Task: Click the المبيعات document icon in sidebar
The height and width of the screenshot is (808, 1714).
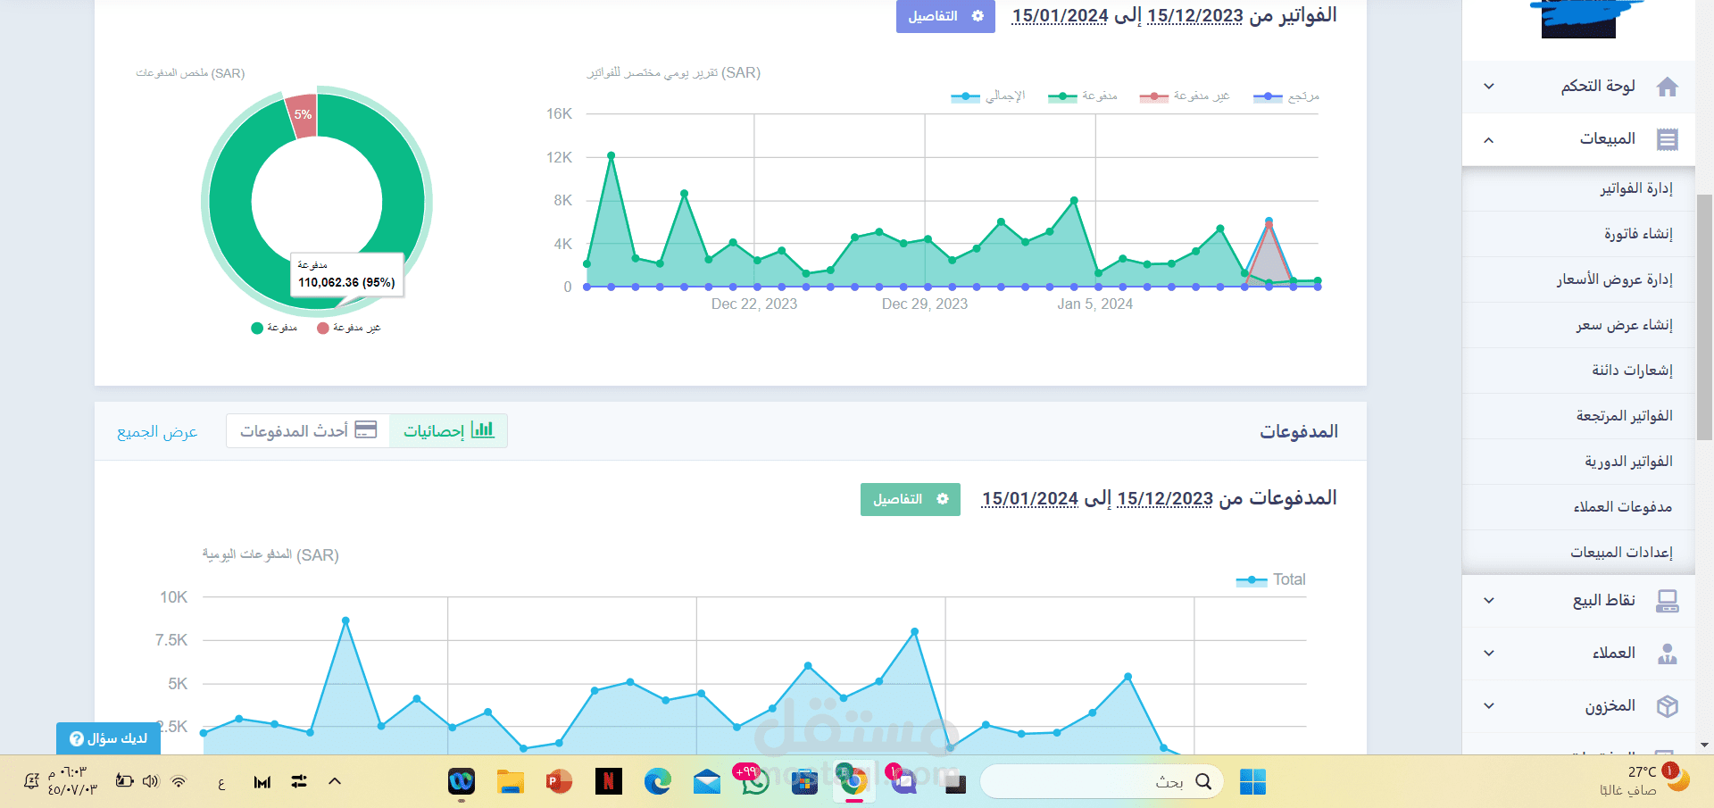Action: (x=1667, y=139)
